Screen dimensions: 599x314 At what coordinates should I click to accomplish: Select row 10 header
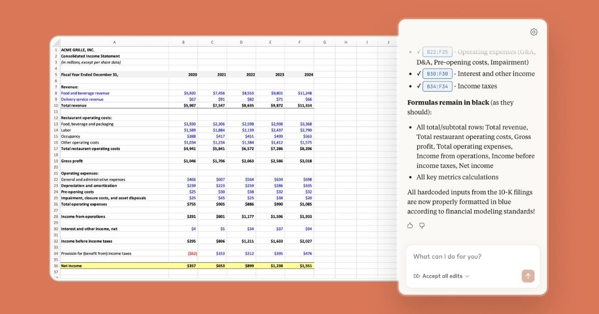point(55,106)
